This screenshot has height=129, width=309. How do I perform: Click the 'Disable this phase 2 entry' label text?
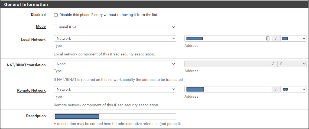[109, 15]
